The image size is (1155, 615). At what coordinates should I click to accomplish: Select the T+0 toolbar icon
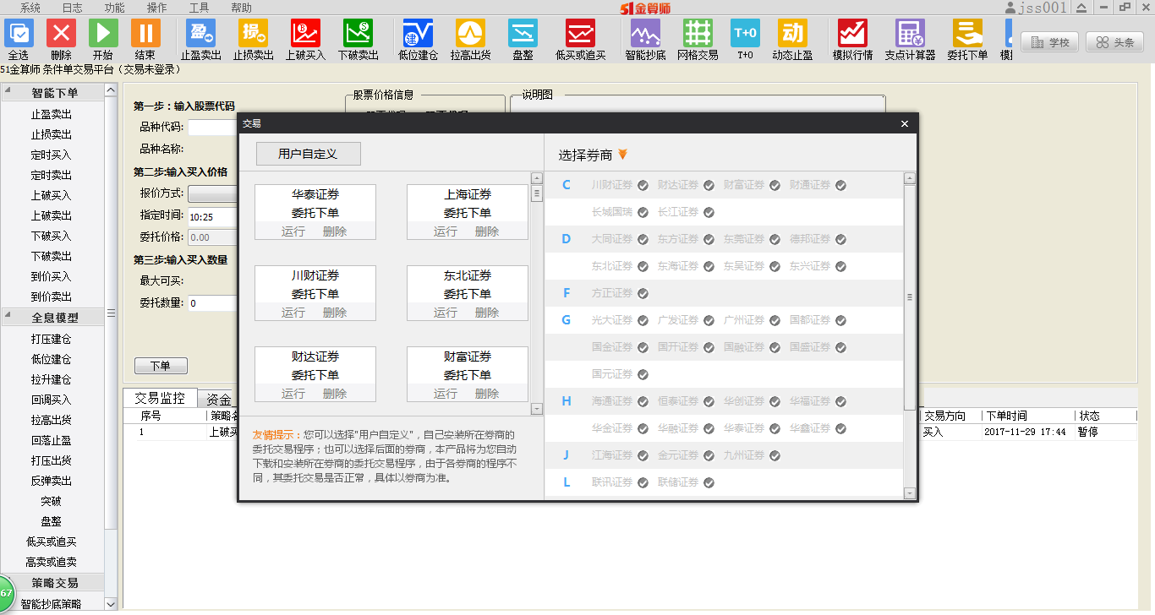coord(745,34)
